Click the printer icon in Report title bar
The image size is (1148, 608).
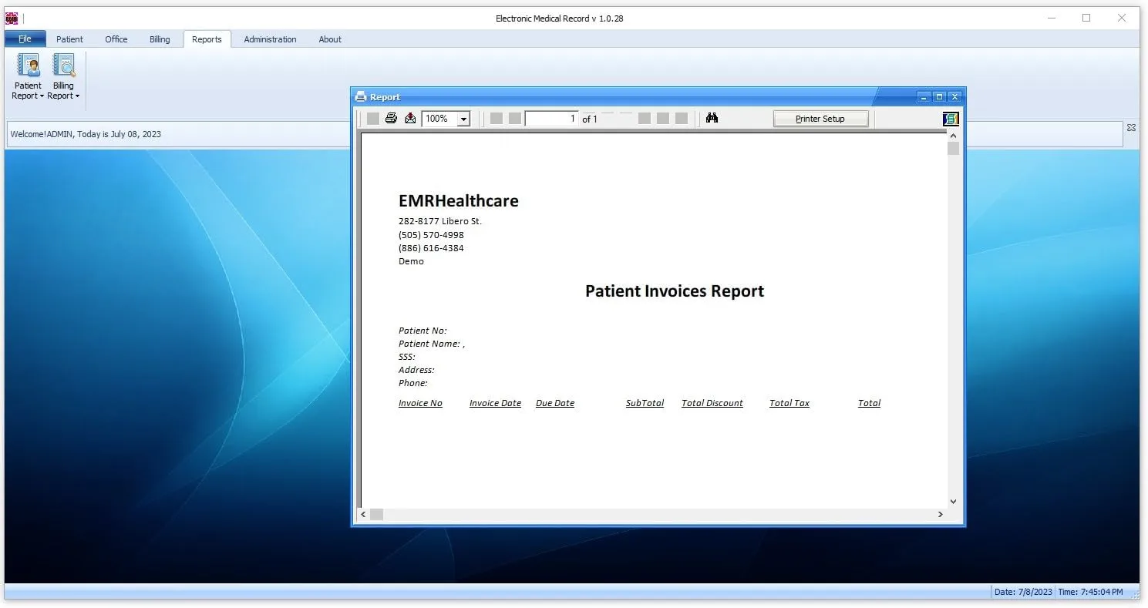tap(361, 96)
